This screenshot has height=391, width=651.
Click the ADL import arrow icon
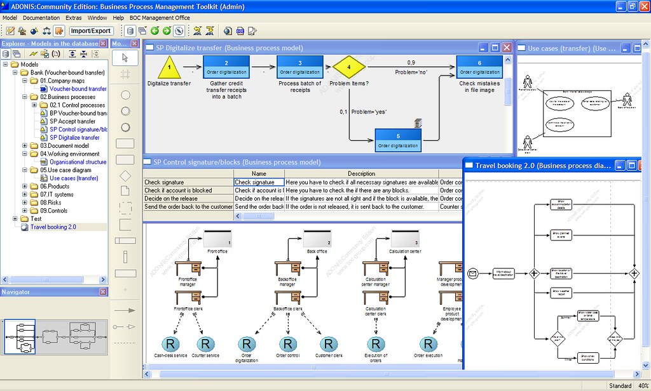coord(198,30)
